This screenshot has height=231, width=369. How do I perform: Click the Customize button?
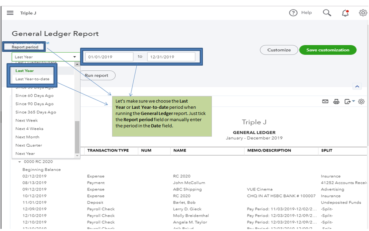click(279, 50)
